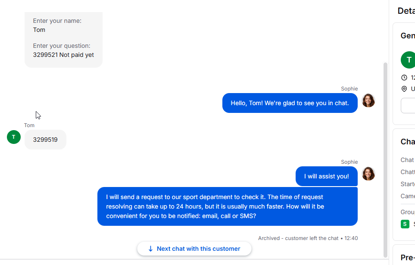Click Tom's message '3299519'
Viewport: 415px width, 265px height.
[45, 140]
